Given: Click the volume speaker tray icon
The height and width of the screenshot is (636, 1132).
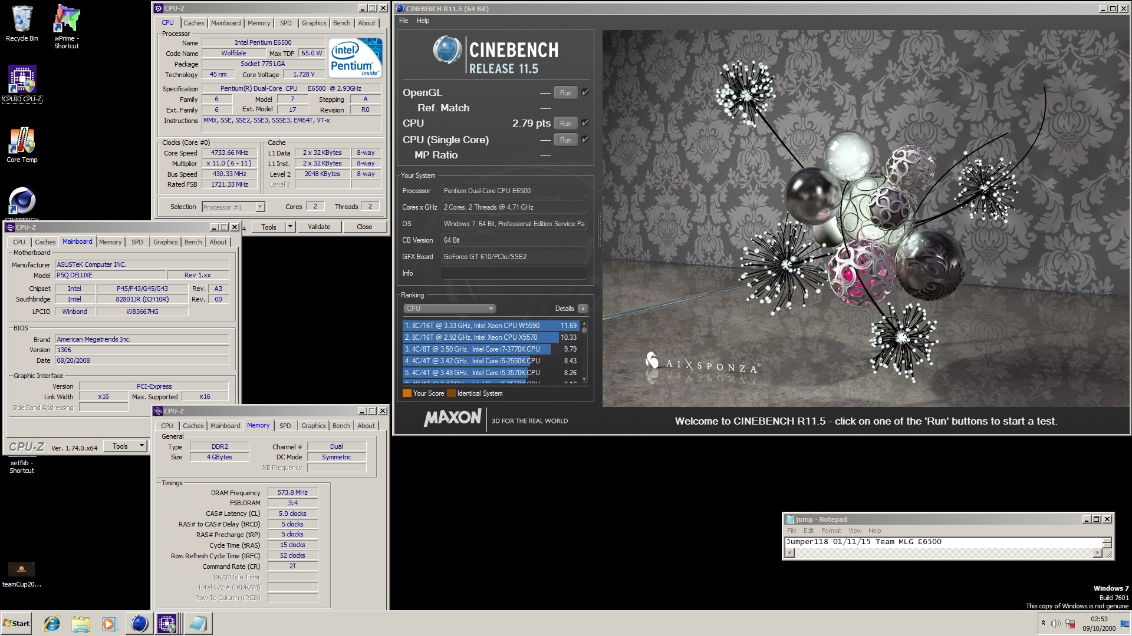Looking at the screenshot, I should [x=1056, y=624].
